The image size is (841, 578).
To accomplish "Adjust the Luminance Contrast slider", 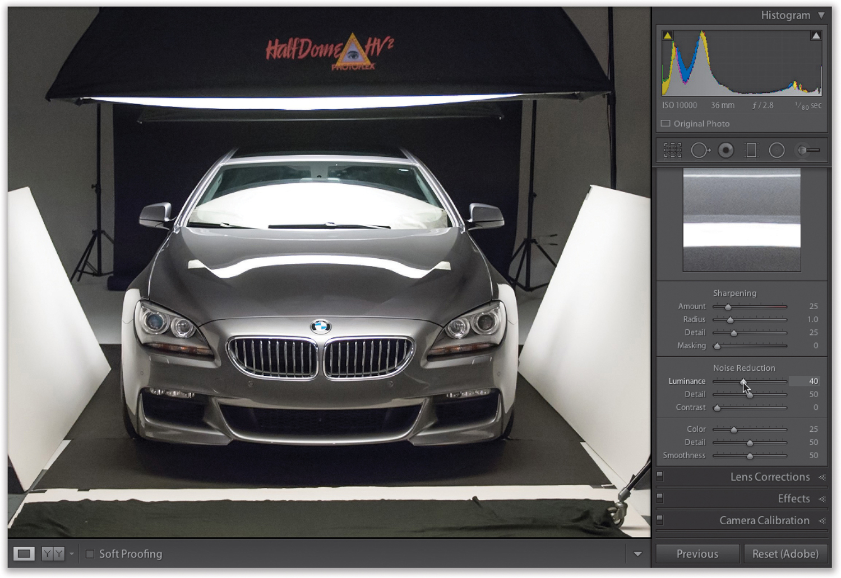I will (717, 408).
